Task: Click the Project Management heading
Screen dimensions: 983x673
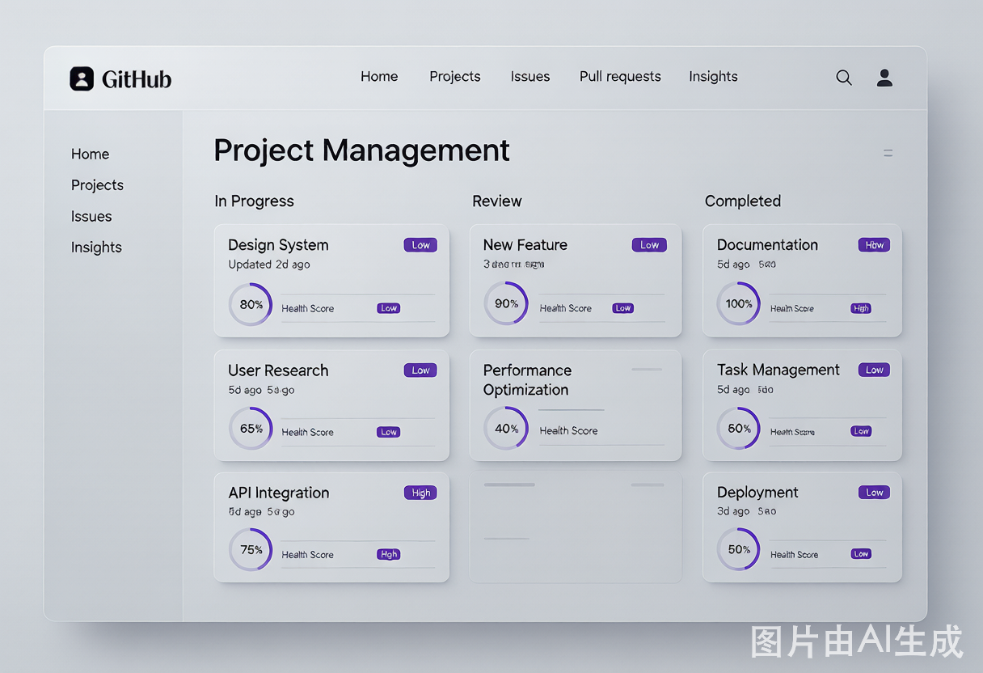Action: (361, 151)
